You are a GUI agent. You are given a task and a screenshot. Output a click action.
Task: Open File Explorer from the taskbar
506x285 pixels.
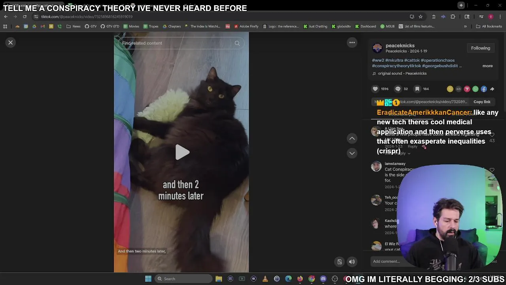pos(219,279)
